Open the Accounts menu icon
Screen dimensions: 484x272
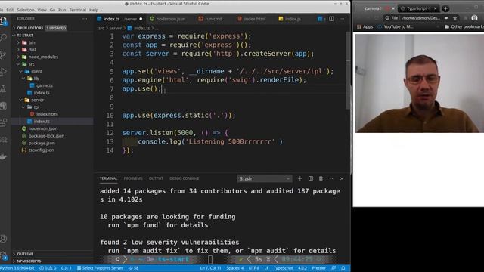pyautogui.click(x=3, y=239)
